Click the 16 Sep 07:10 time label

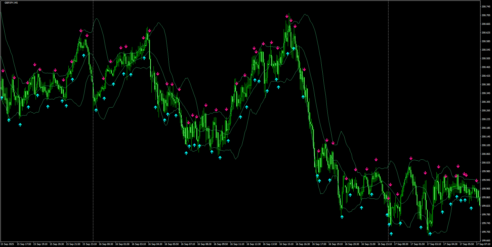click(188, 244)
